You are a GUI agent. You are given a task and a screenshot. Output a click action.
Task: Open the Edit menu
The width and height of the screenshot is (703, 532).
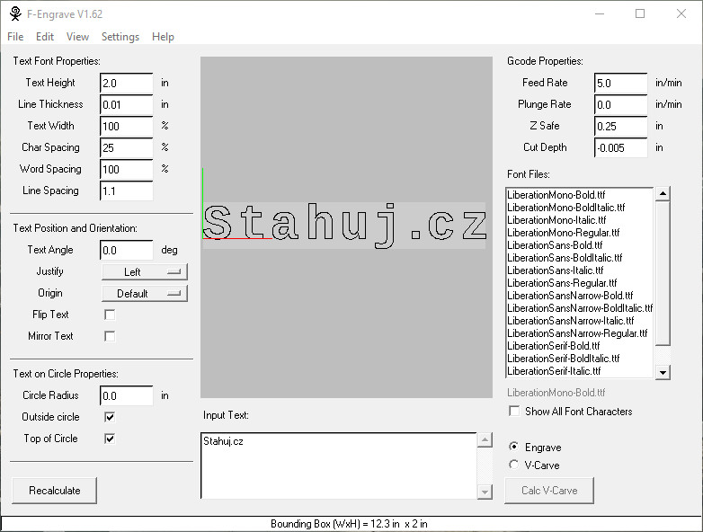tap(45, 37)
